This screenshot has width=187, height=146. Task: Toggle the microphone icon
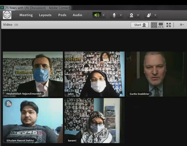(114, 15)
